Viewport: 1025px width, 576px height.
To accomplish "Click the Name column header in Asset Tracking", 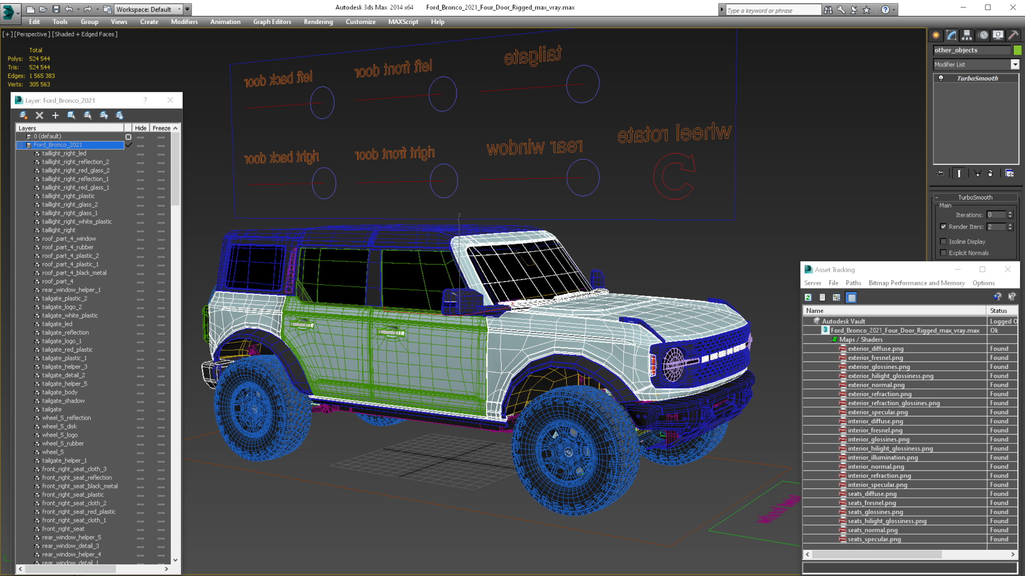I will 894,310.
